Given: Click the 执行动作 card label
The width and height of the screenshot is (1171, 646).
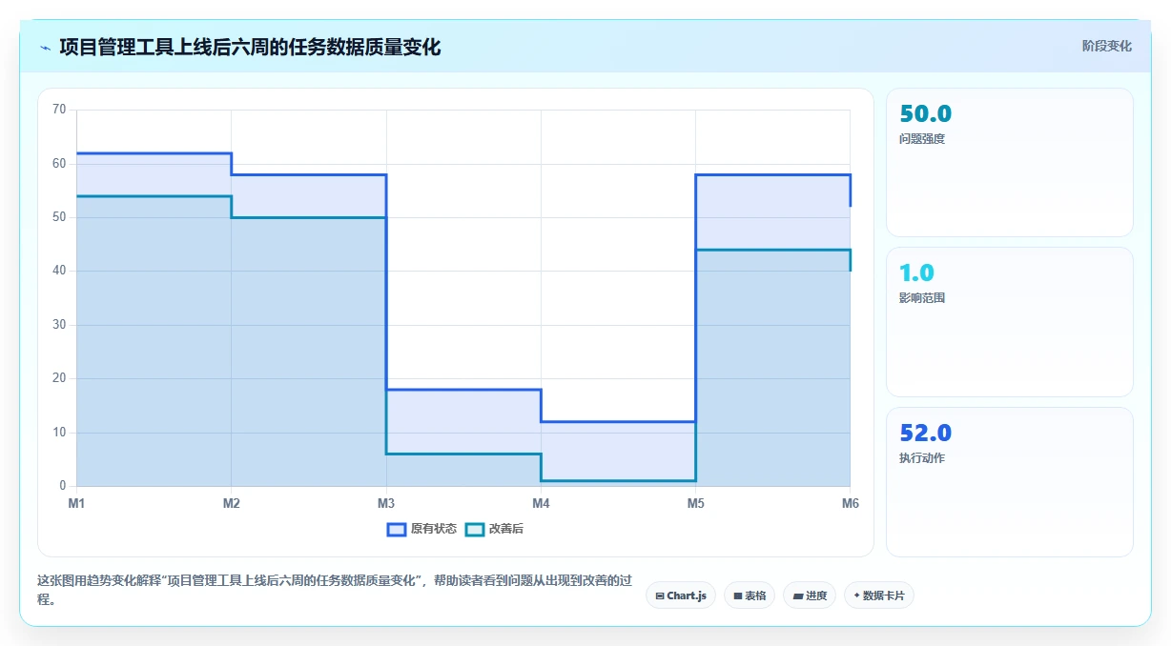Looking at the screenshot, I should tap(922, 458).
